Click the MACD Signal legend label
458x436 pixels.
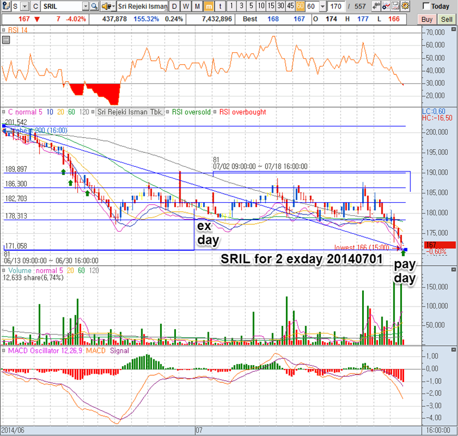(x=119, y=351)
